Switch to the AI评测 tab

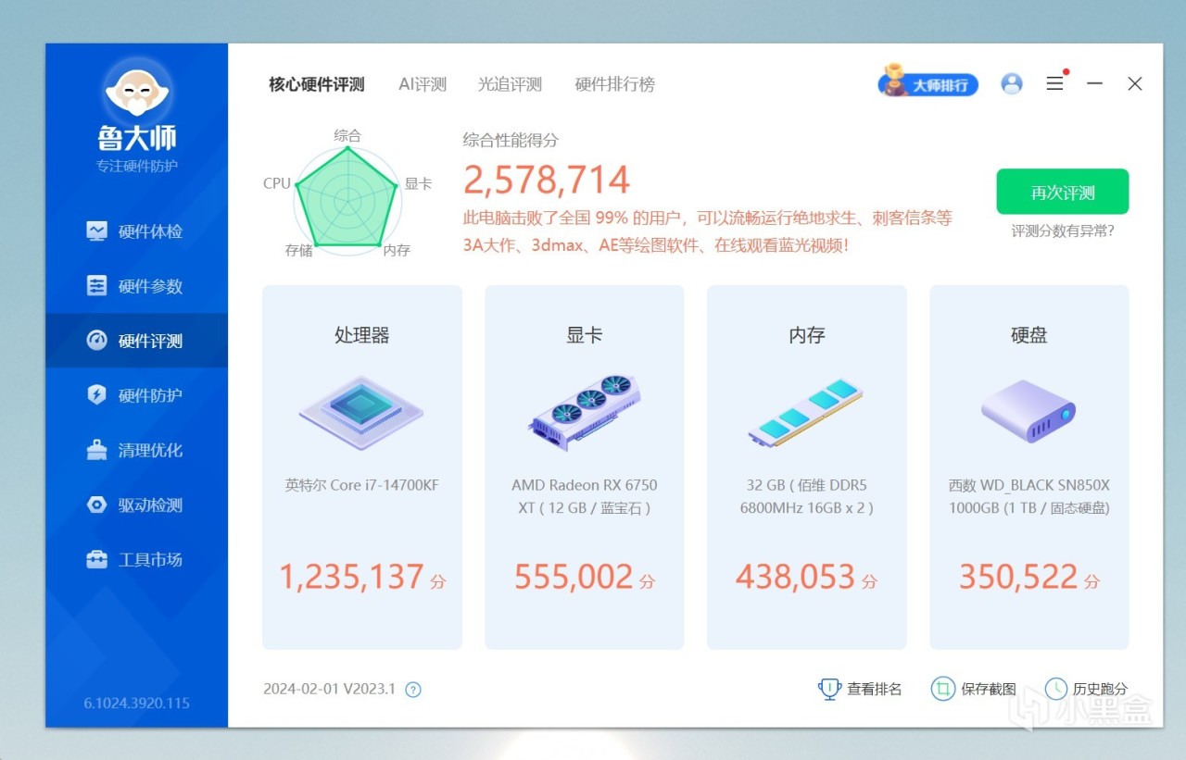(423, 84)
